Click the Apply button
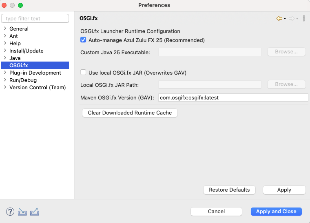Image resolution: width=310 pixels, height=223 pixels. 284,190
